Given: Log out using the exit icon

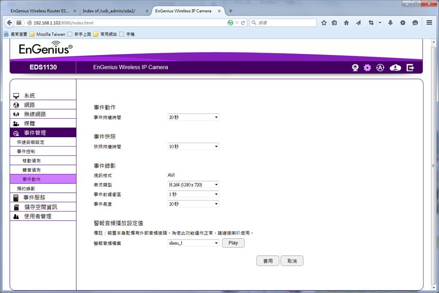Looking at the screenshot, I should (x=410, y=67).
